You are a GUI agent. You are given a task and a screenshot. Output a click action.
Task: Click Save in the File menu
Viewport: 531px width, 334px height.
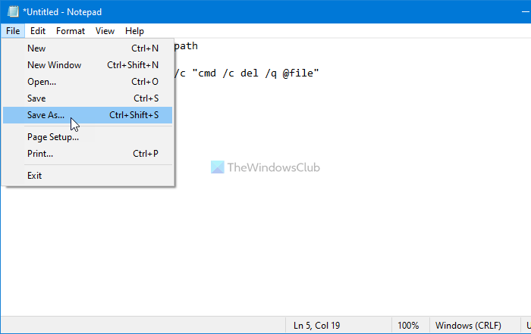tap(88, 98)
